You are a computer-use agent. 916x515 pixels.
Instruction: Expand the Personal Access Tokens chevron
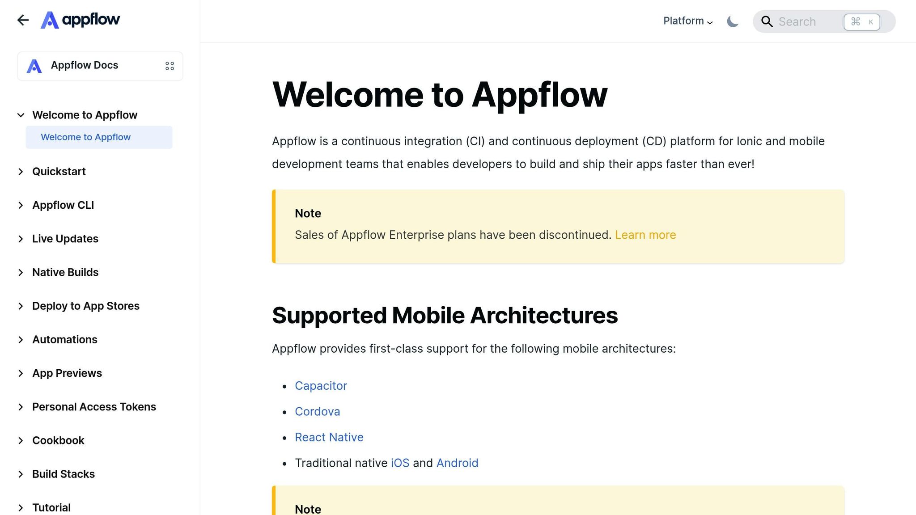tap(21, 407)
